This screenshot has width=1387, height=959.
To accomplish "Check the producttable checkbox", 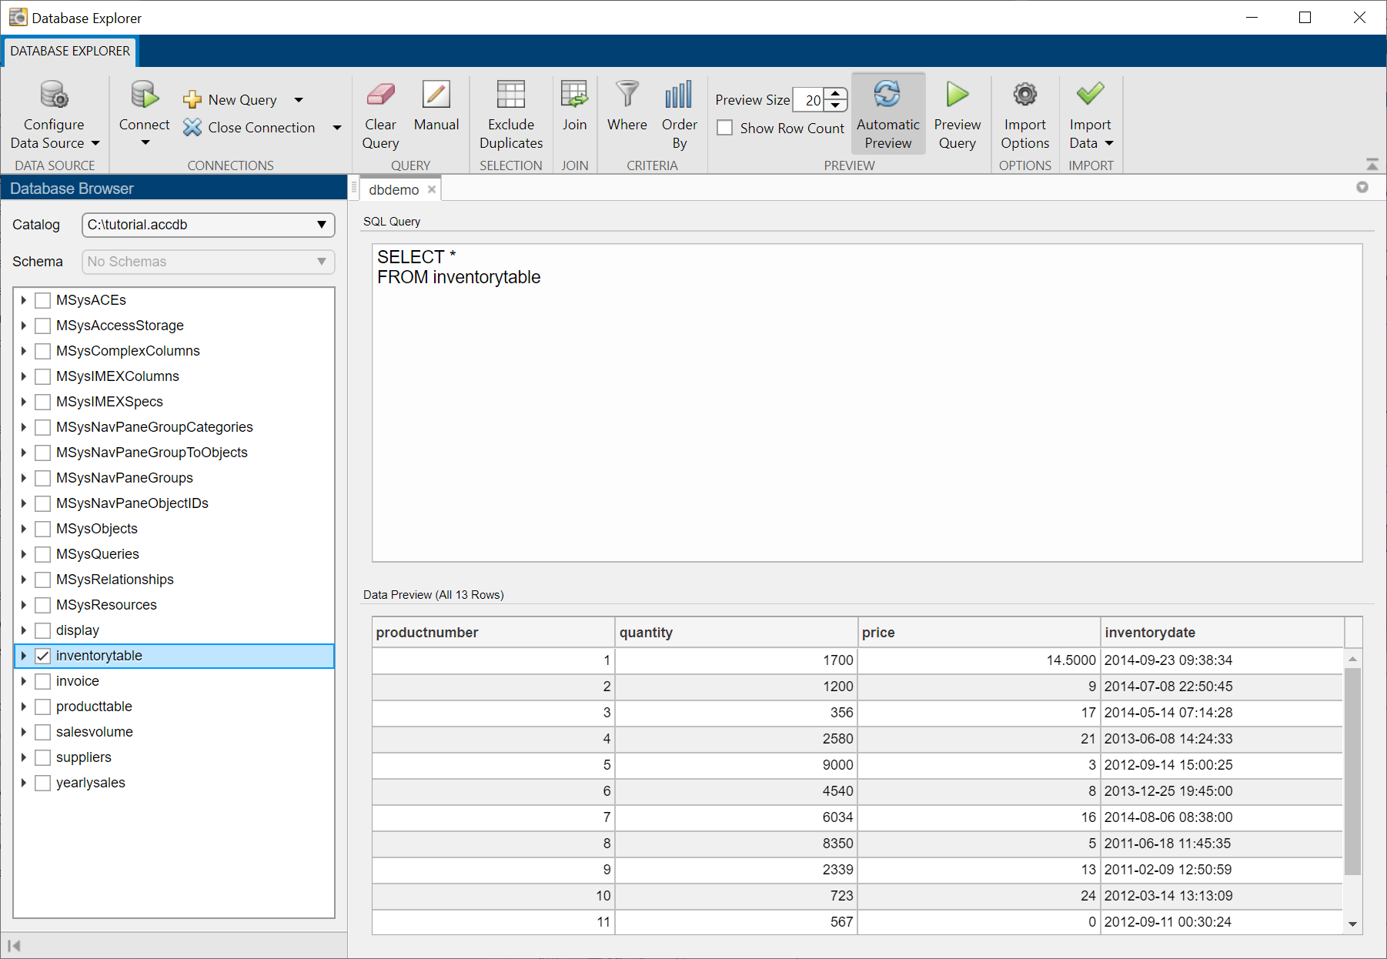I will [43, 707].
